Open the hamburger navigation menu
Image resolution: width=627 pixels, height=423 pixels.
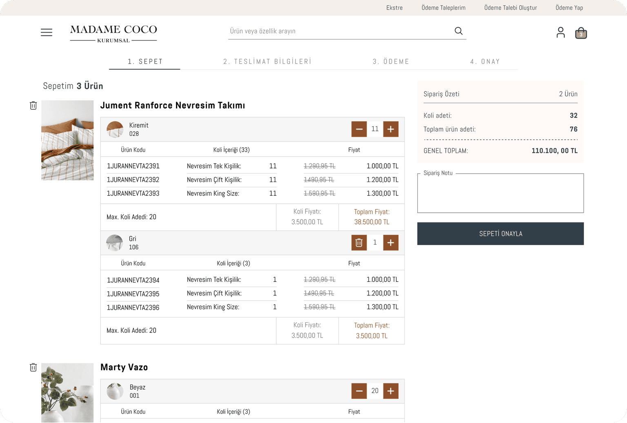46,32
